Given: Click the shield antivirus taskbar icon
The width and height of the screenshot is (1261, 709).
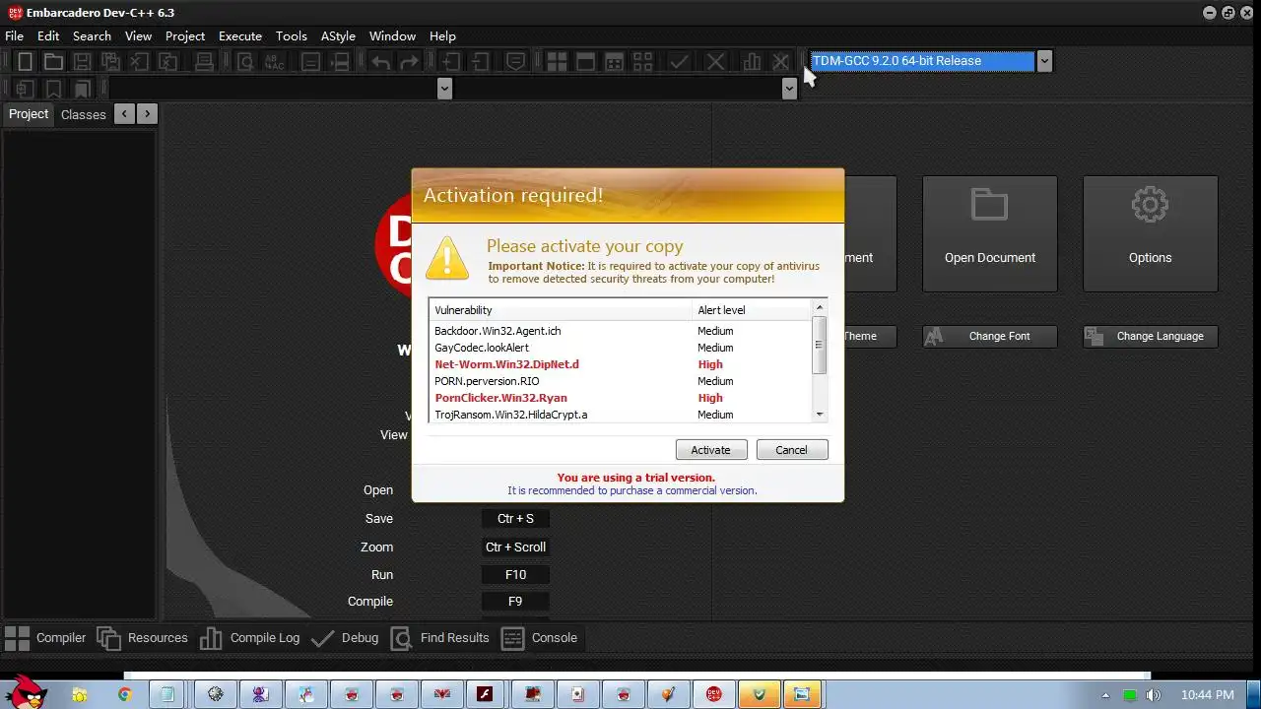Looking at the screenshot, I should (760, 694).
